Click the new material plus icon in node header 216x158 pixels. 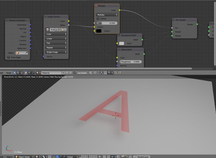tap(67, 73)
